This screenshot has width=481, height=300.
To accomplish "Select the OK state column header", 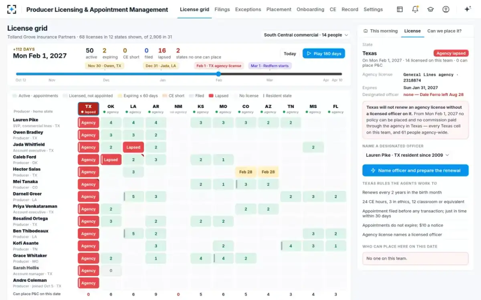I will click(111, 109).
